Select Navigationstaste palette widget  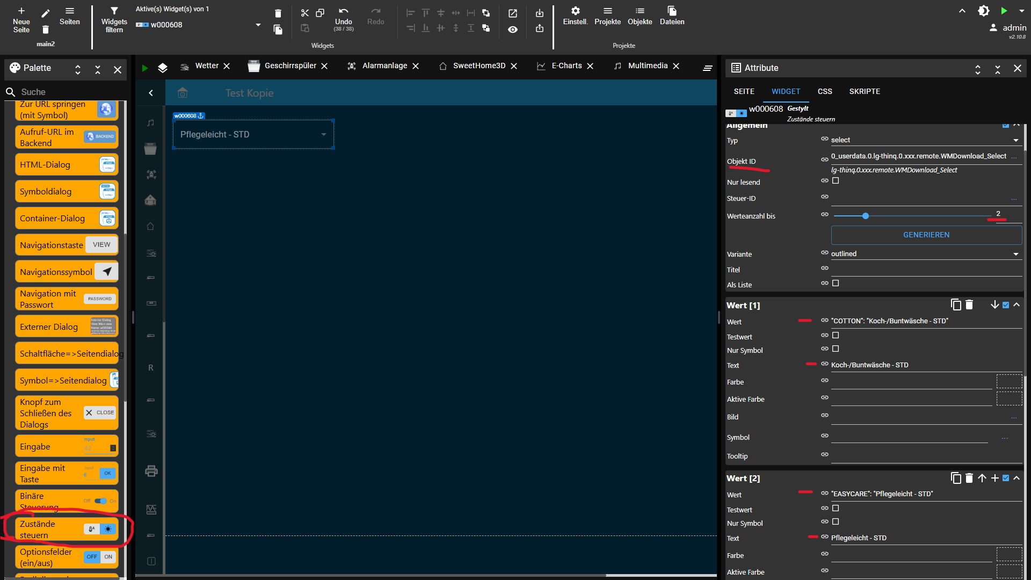(x=67, y=245)
